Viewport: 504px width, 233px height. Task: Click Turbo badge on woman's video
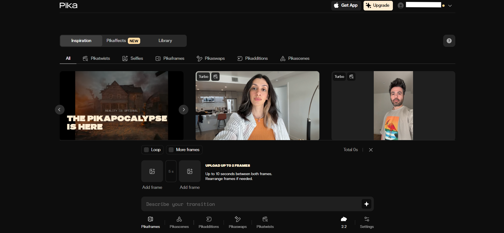coord(203,76)
